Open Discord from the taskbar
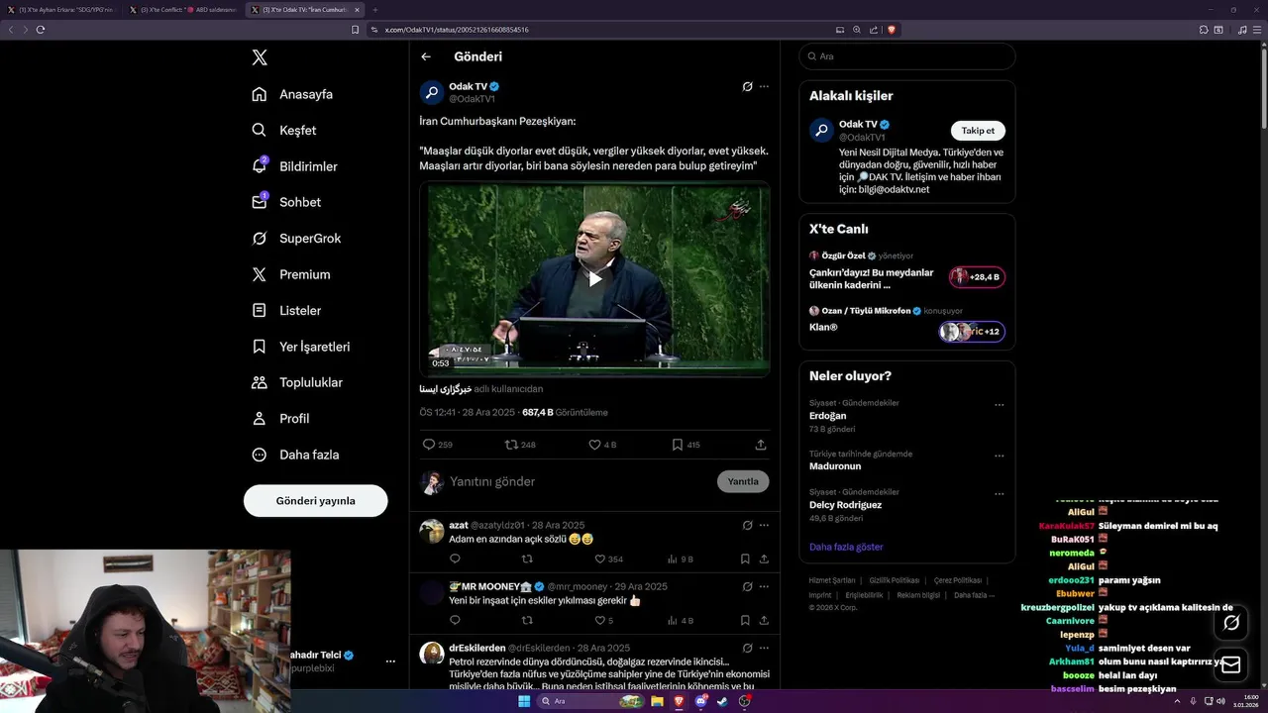The width and height of the screenshot is (1268, 713). (701, 701)
